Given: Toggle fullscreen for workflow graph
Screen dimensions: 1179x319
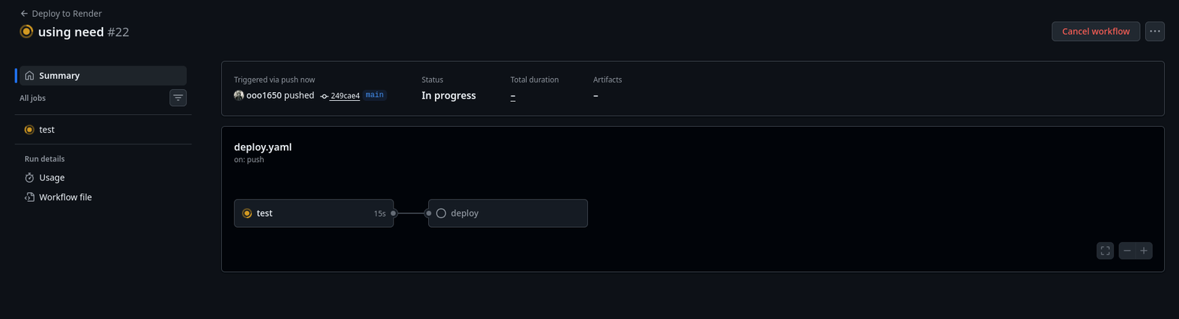Looking at the screenshot, I should pos(1105,251).
